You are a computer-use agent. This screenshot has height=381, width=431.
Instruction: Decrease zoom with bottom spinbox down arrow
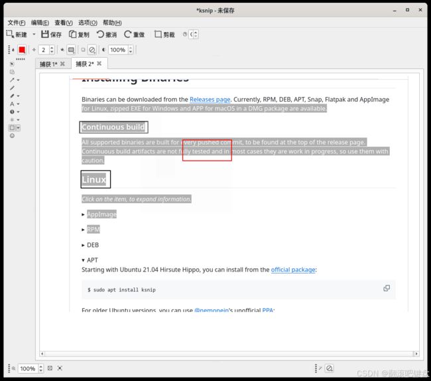click(40, 370)
